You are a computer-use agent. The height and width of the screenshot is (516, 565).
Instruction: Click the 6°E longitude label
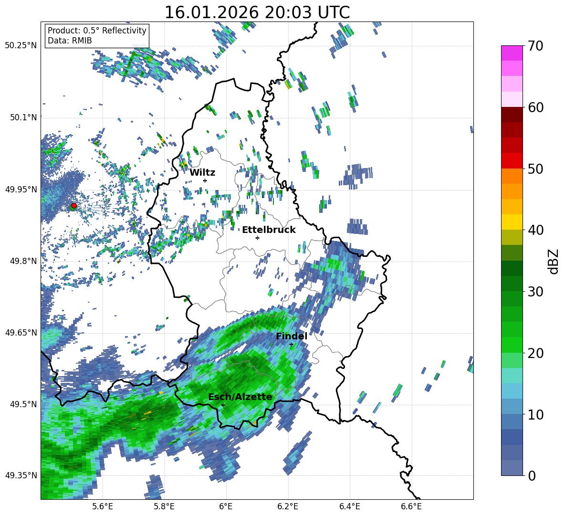coord(226,506)
